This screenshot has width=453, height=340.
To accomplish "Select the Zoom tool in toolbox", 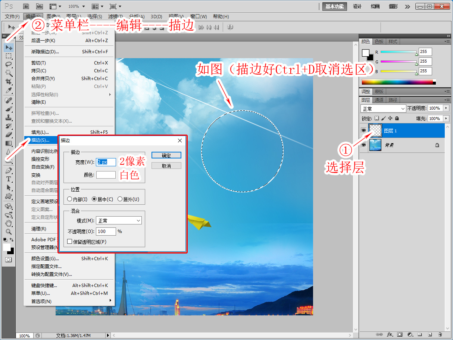I will [9, 232].
